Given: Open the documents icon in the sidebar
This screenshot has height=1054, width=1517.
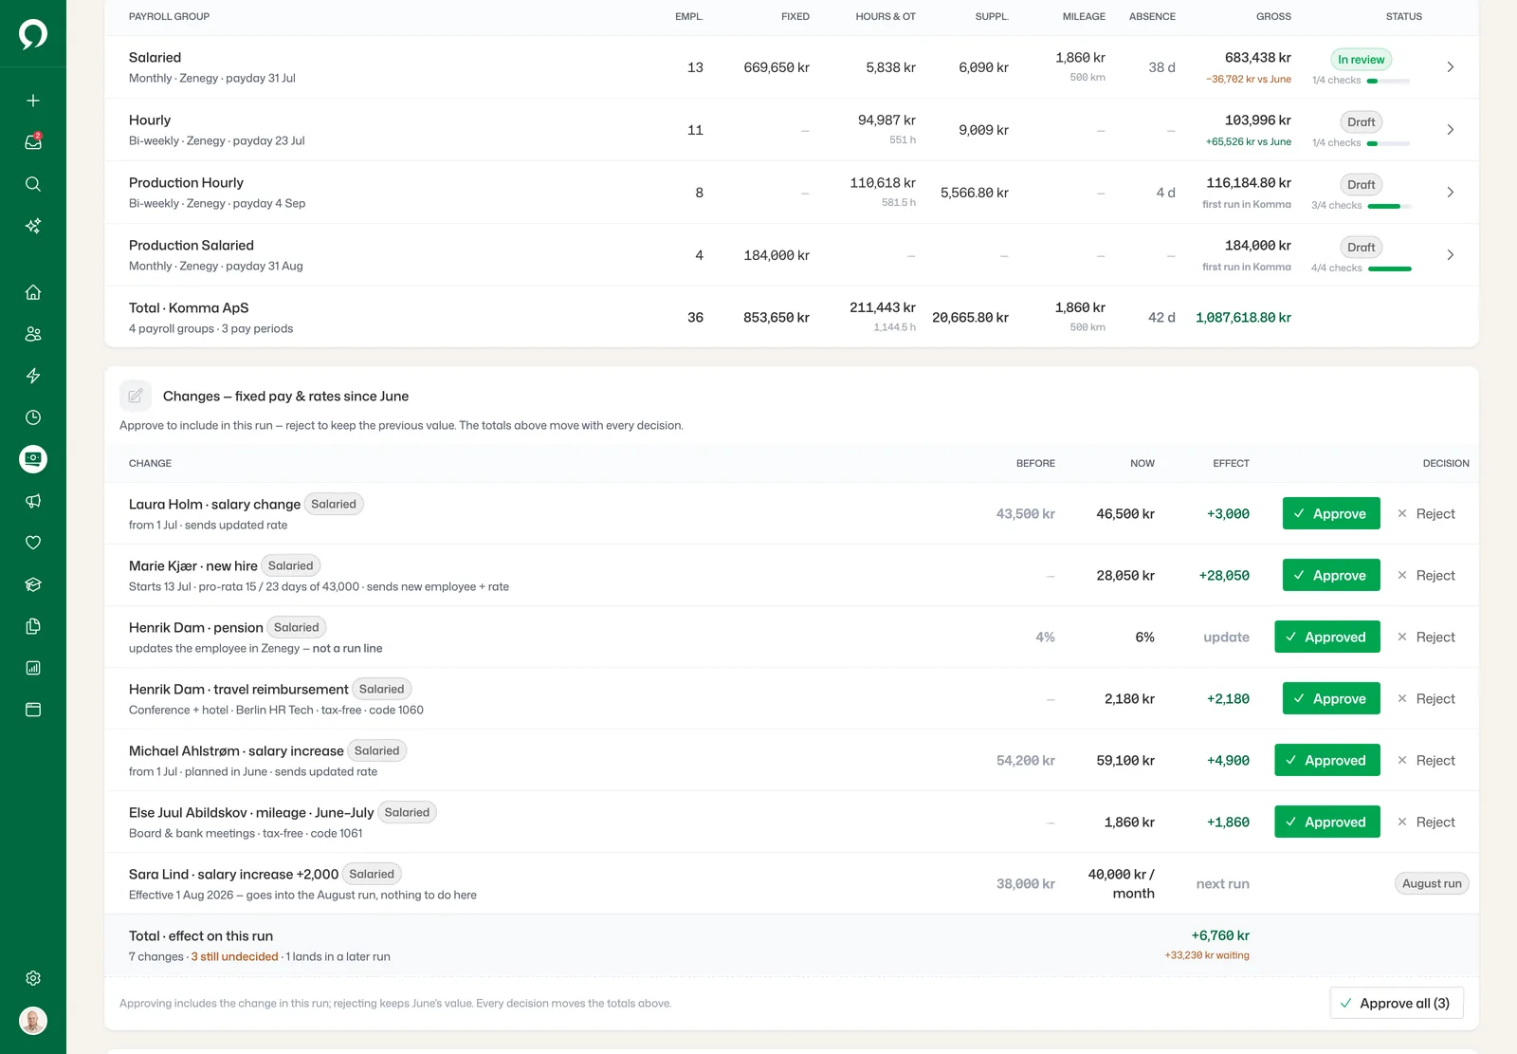Looking at the screenshot, I should pos(33,626).
